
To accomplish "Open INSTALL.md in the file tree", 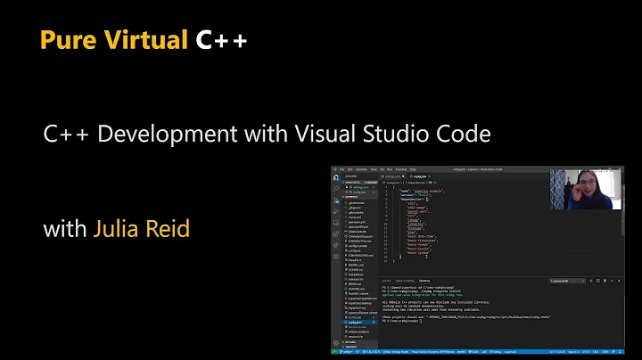I will pos(356,265).
